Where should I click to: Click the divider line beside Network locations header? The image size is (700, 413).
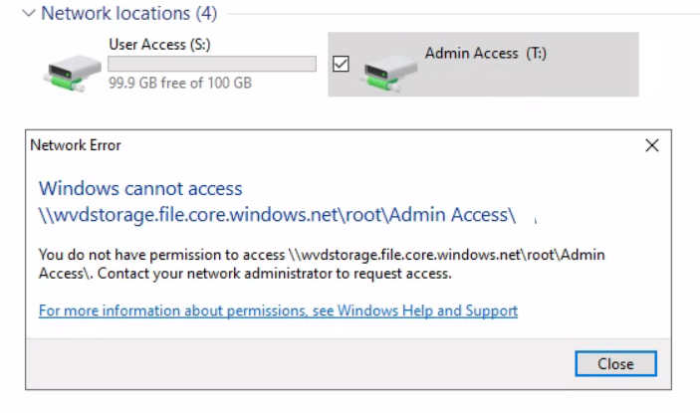462,14
